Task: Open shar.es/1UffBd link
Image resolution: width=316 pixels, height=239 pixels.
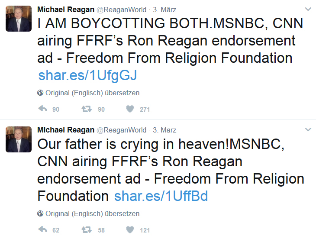Action: coord(161,196)
